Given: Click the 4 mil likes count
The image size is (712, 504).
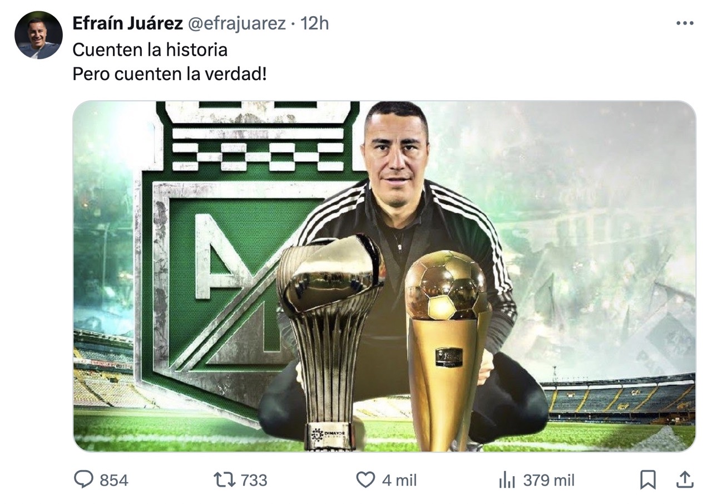Looking at the screenshot, I should pyautogui.click(x=399, y=481).
